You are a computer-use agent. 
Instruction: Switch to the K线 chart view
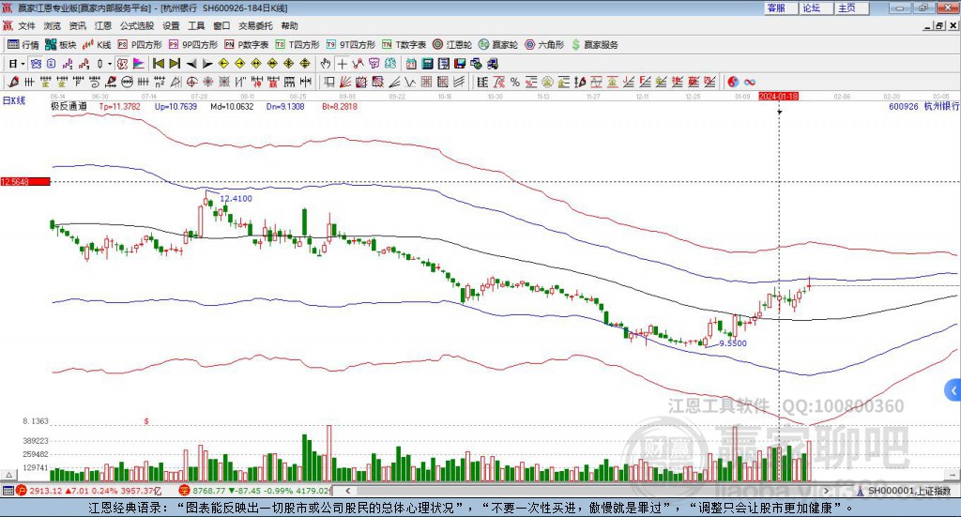(97, 45)
